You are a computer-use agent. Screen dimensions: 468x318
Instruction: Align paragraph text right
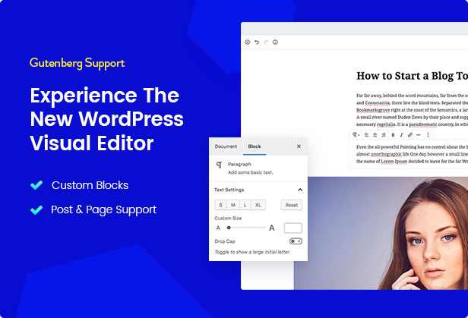pos(384,134)
